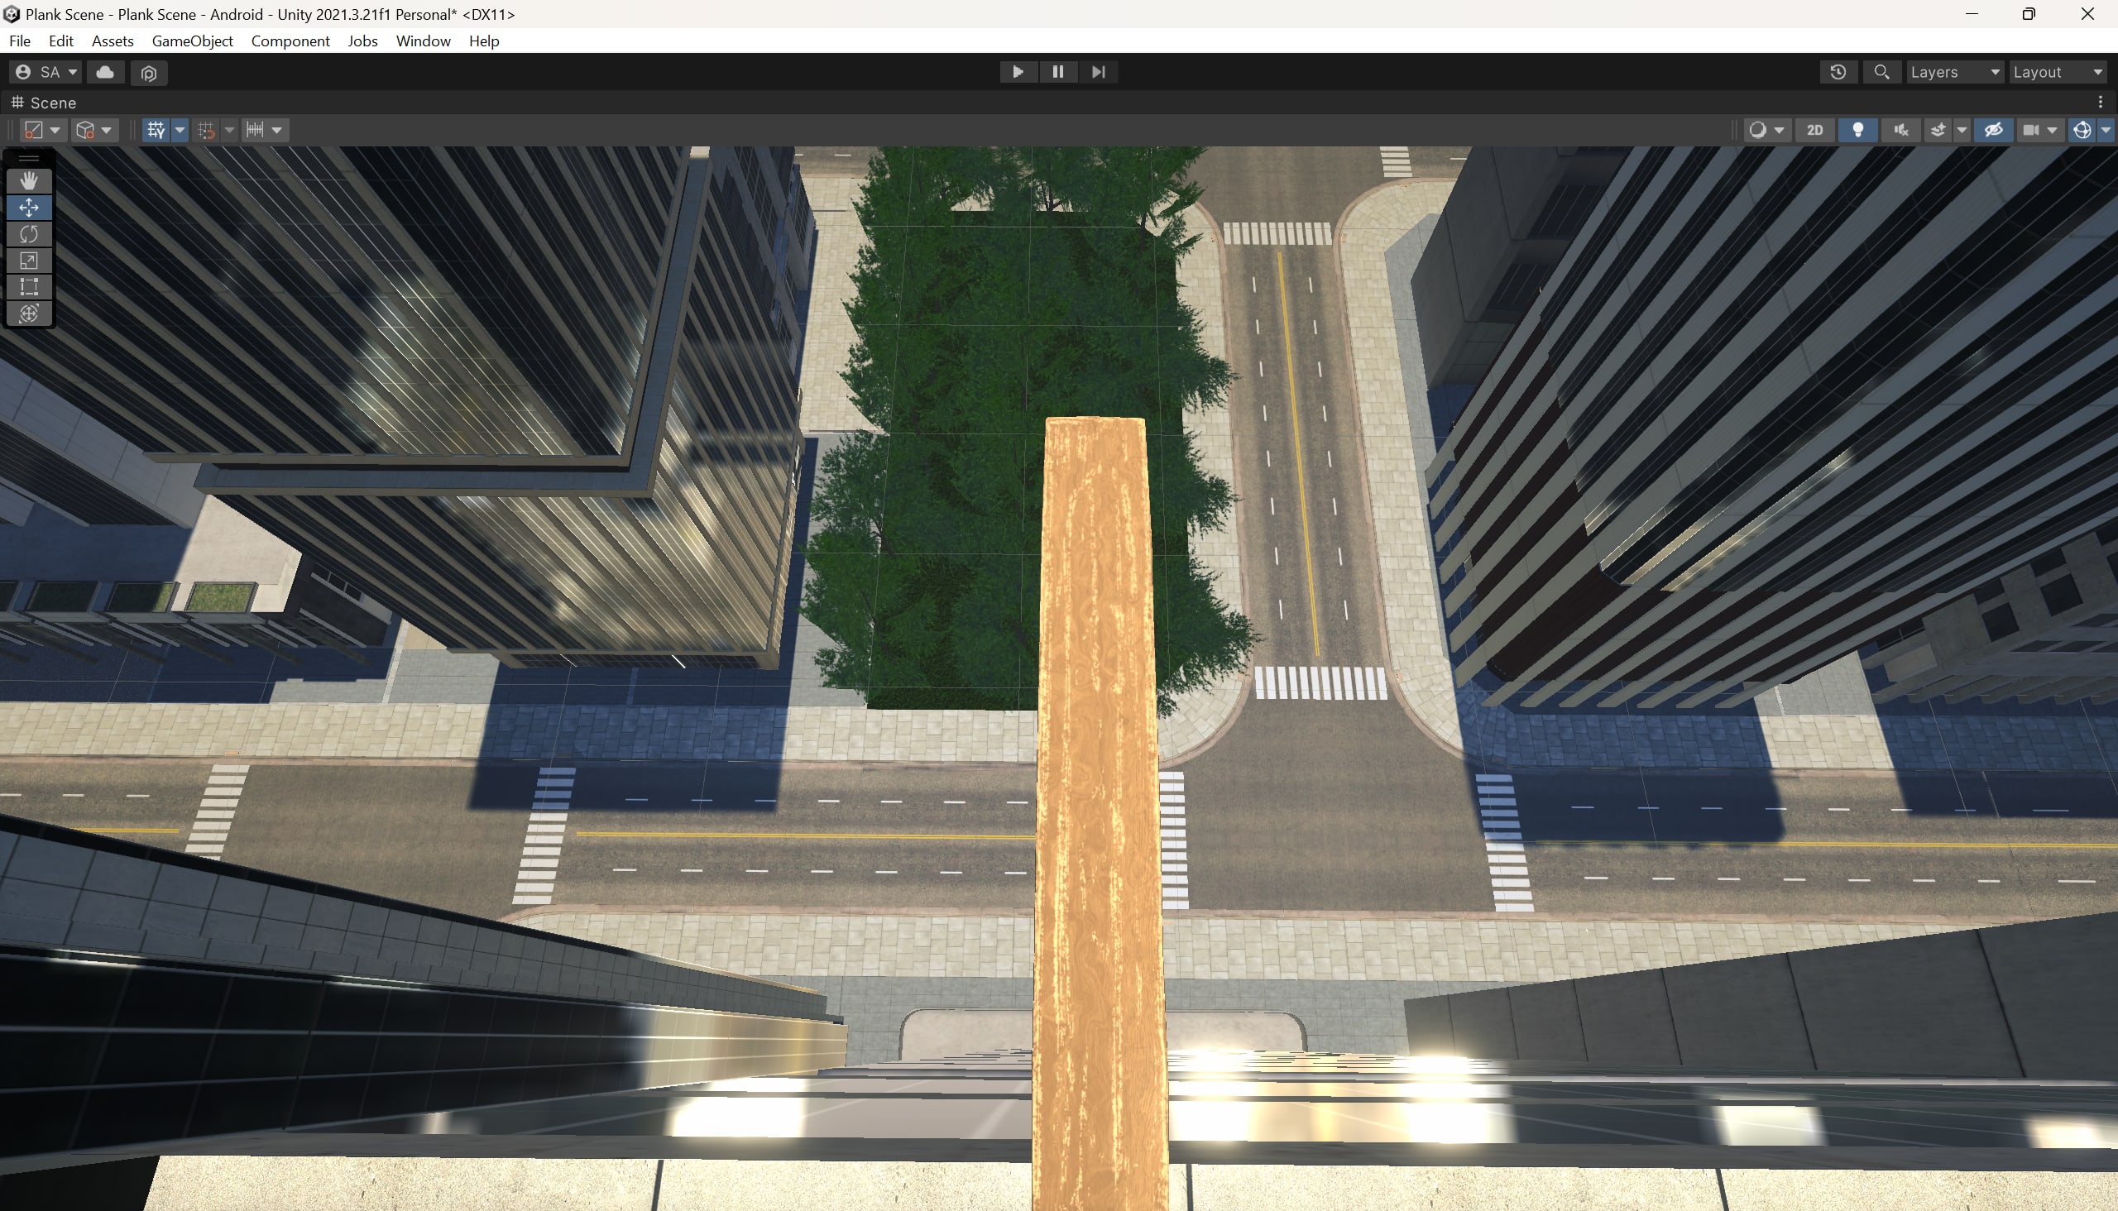Open the GameObject menu
The height and width of the screenshot is (1211, 2118).
pyautogui.click(x=192, y=41)
